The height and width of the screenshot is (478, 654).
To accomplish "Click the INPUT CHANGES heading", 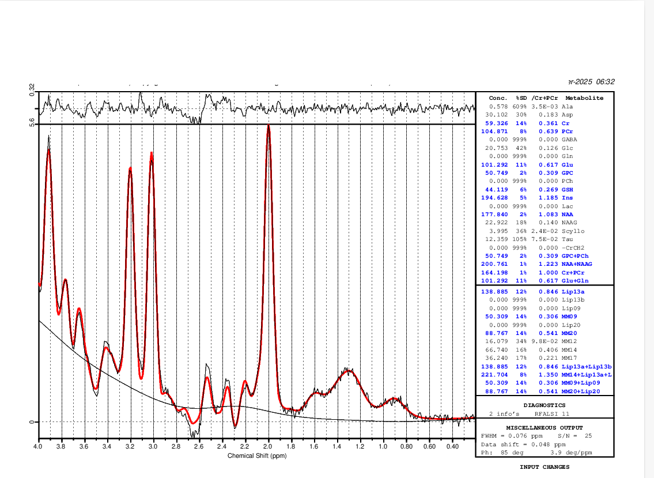I will click(545, 466).
